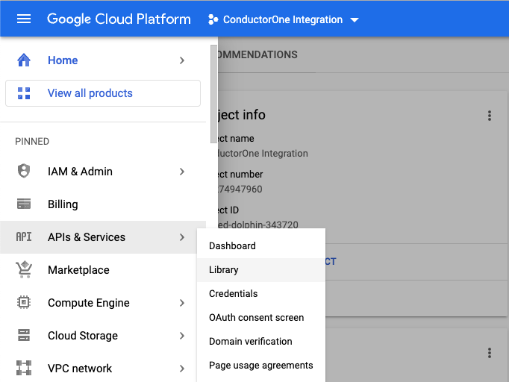The image size is (509, 382).
Task: Click the hamburger navigation menu icon
Action: [x=24, y=19]
